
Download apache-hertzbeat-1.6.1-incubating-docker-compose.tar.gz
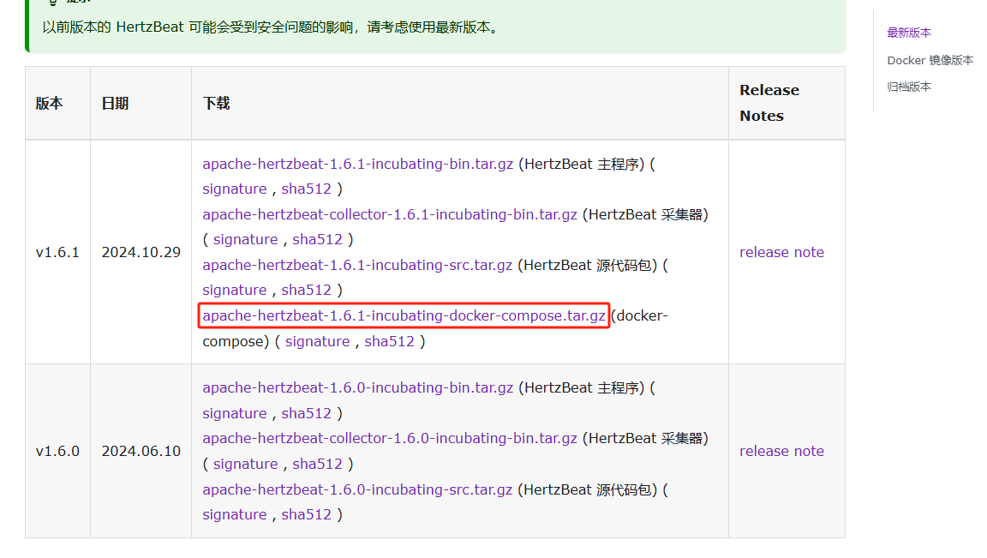[404, 315]
